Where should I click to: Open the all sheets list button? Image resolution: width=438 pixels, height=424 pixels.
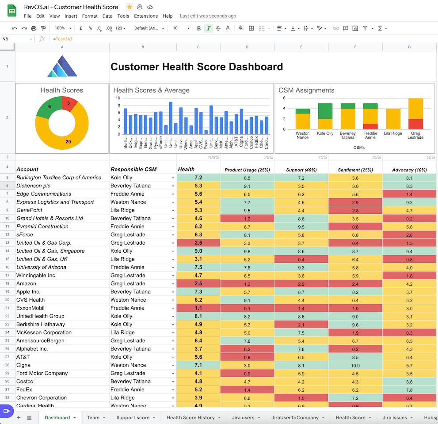tap(29, 417)
